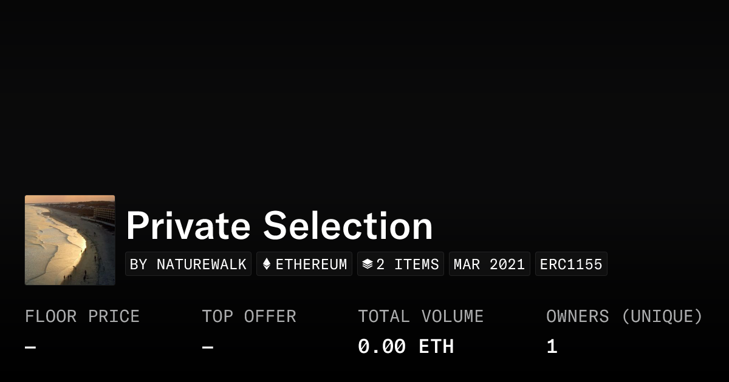Click the (UNIQUE) text beside Owners

coord(662,317)
